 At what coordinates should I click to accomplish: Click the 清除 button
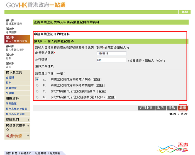(171, 108)
